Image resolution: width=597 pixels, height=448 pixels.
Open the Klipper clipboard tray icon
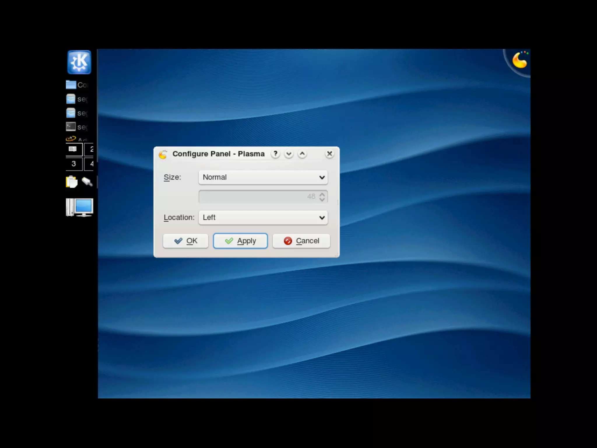[72, 182]
